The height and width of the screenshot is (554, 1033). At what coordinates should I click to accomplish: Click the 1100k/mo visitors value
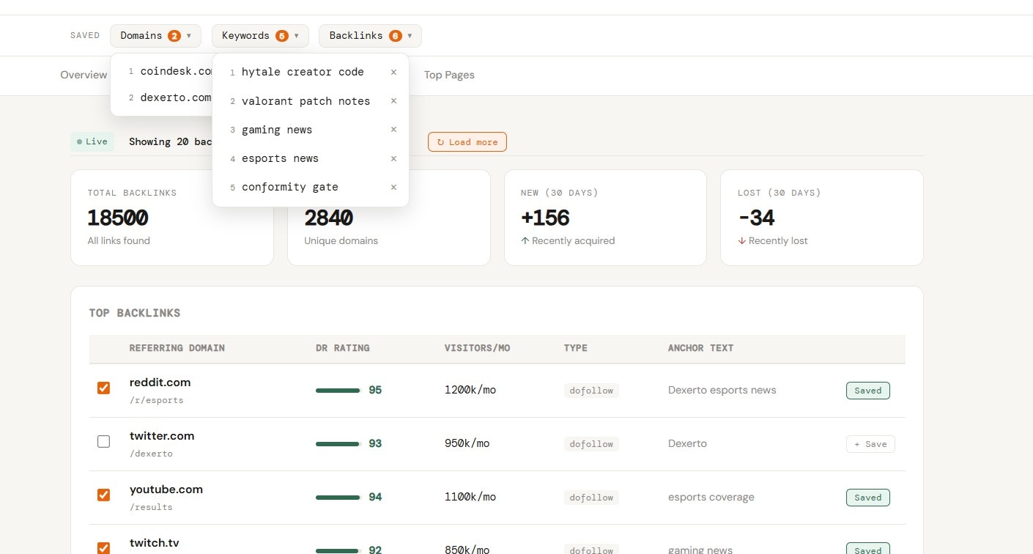click(470, 497)
